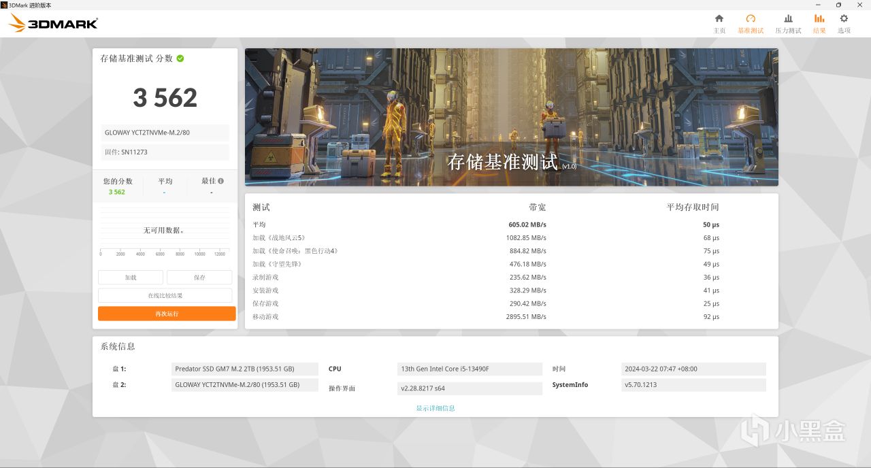Open 显示详细信息 link
871x468 pixels.
pos(435,408)
